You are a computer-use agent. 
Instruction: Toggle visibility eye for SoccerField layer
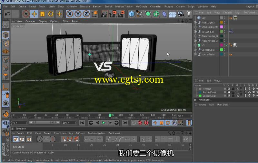pyautogui.click(x=229, y=92)
